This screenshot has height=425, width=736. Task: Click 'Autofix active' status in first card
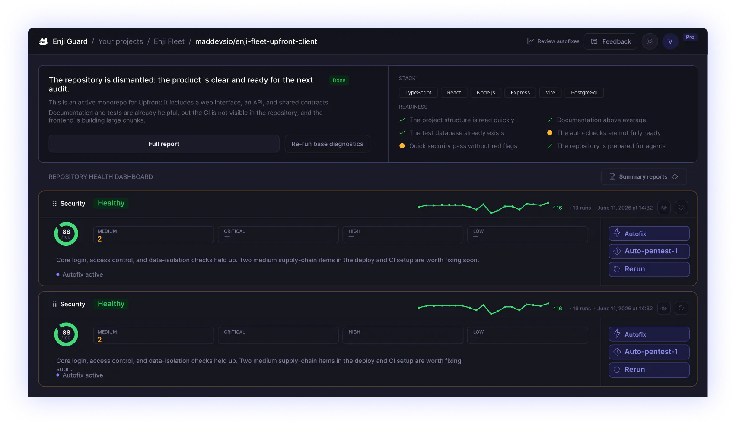pos(80,274)
